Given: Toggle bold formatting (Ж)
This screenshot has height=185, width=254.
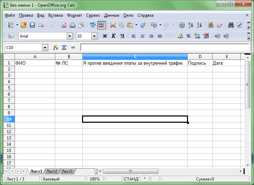Looking at the screenshot, I should (105, 36).
